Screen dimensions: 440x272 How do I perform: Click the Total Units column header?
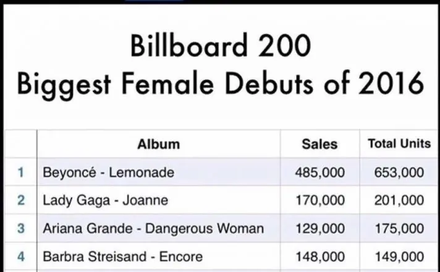tap(399, 144)
